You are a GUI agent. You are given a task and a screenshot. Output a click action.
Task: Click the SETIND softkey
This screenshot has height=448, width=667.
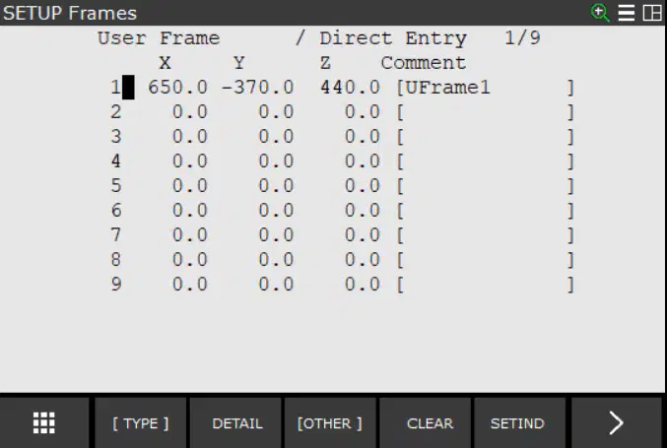tap(517, 423)
